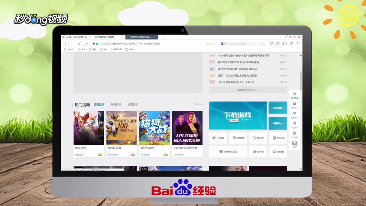This screenshot has height=206, width=366.
Task: Open the LPL六周年同人创作大赛 card
Action: coord(187,134)
